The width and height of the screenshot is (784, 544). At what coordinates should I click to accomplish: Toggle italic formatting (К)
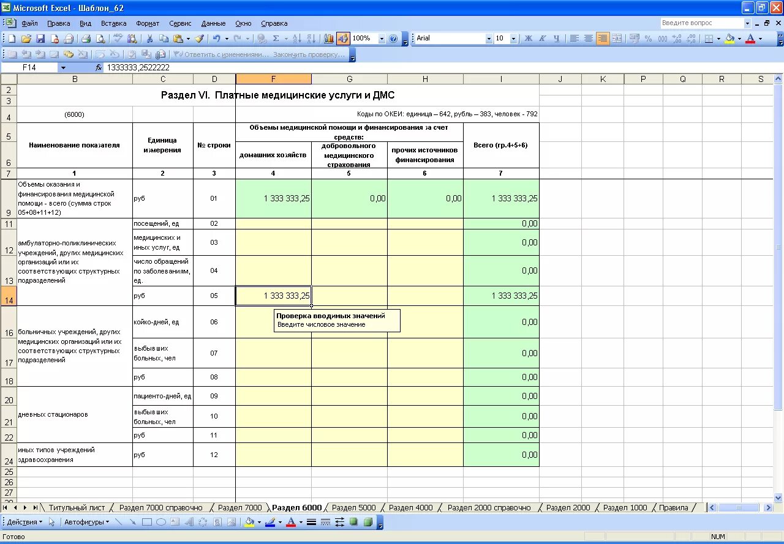click(543, 39)
